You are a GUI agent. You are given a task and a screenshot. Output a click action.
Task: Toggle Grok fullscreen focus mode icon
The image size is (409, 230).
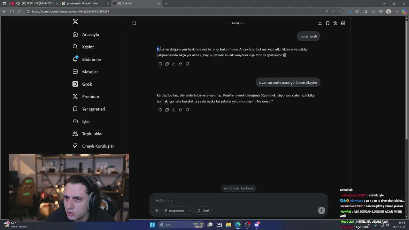pos(134,23)
